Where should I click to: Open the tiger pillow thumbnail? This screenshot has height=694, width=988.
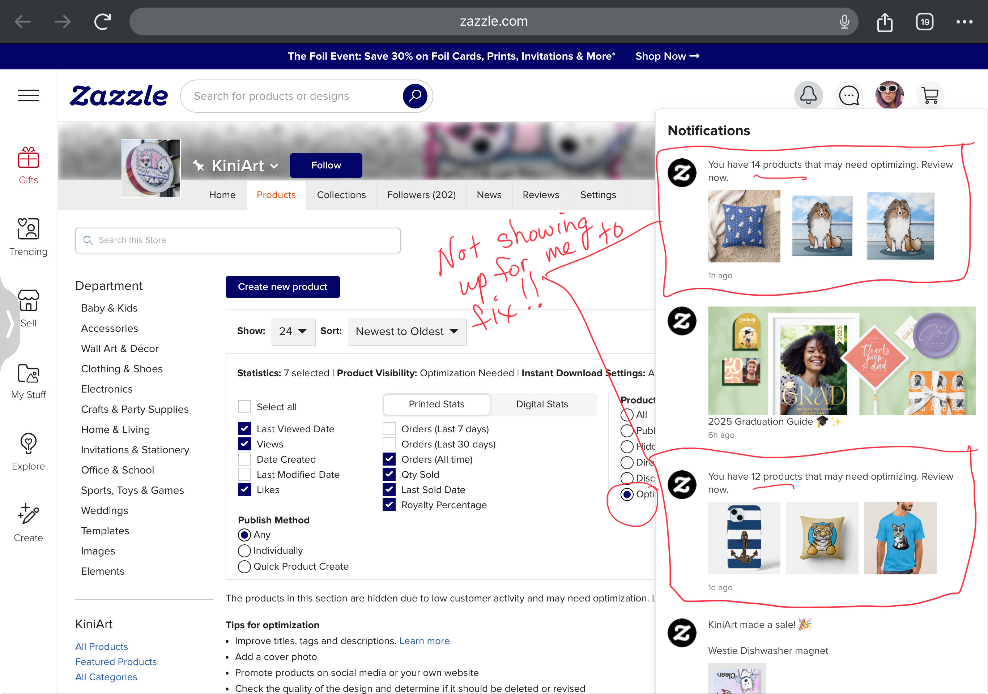822,538
